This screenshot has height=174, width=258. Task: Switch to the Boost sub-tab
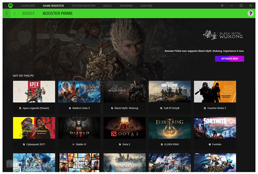pos(28,13)
